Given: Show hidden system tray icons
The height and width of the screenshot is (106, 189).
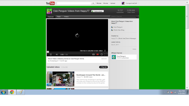Looking at the screenshot, I should (165, 92).
